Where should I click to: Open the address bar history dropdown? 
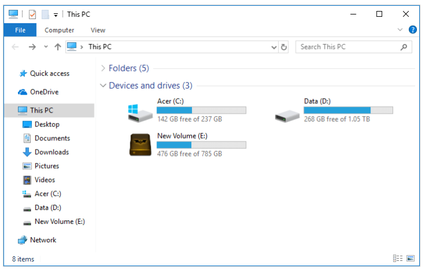click(x=274, y=47)
